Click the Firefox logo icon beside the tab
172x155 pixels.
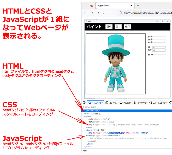92,6
